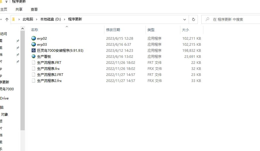Select Drive item in navigation pane
Screen dimensions: 260x151
tap(4, 98)
